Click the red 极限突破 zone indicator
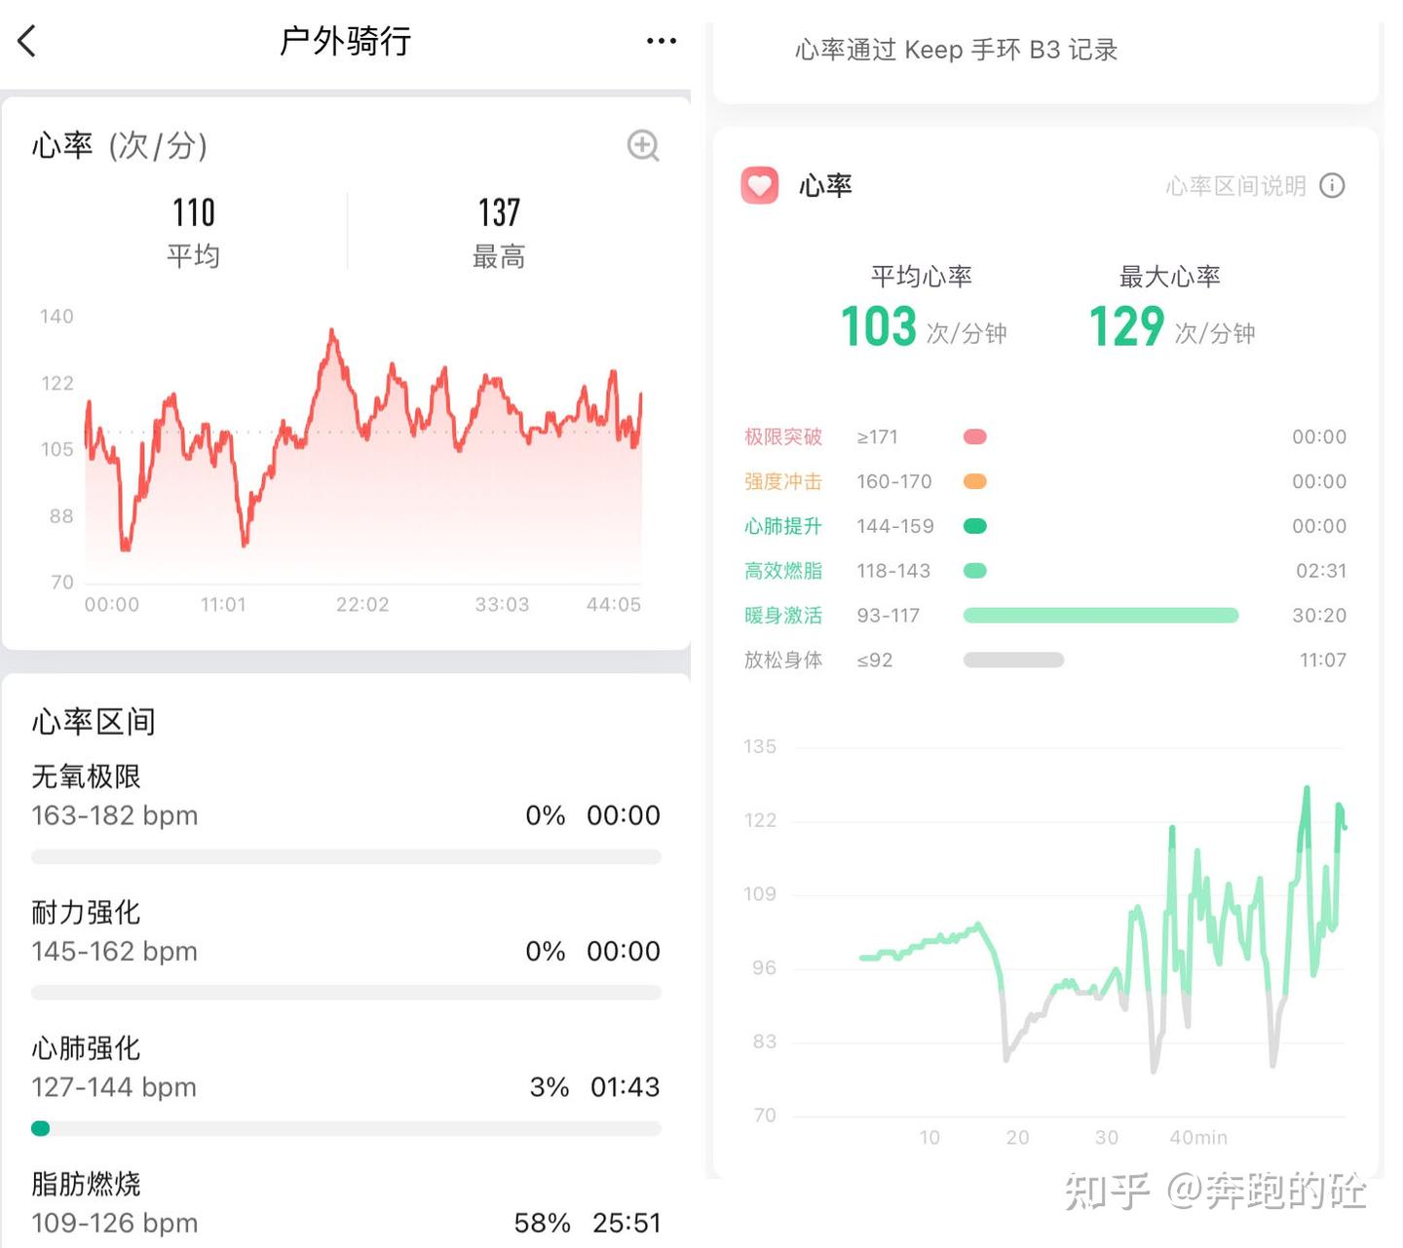 [974, 436]
